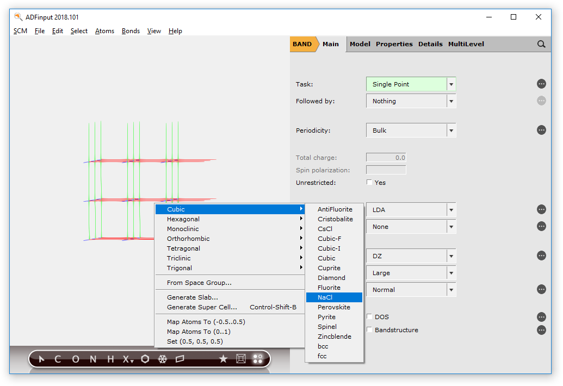Select Generate Slab... menu entry
Screen dimensions: 563x386
click(230, 297)
